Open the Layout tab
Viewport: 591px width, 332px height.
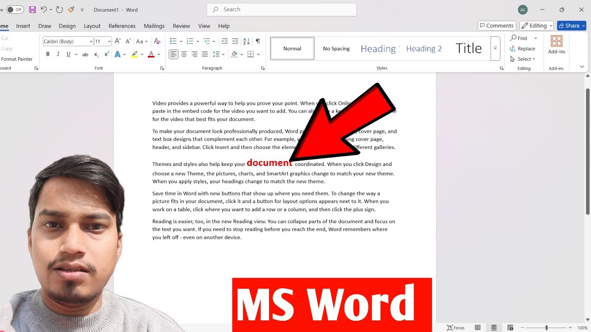(92, 26)
